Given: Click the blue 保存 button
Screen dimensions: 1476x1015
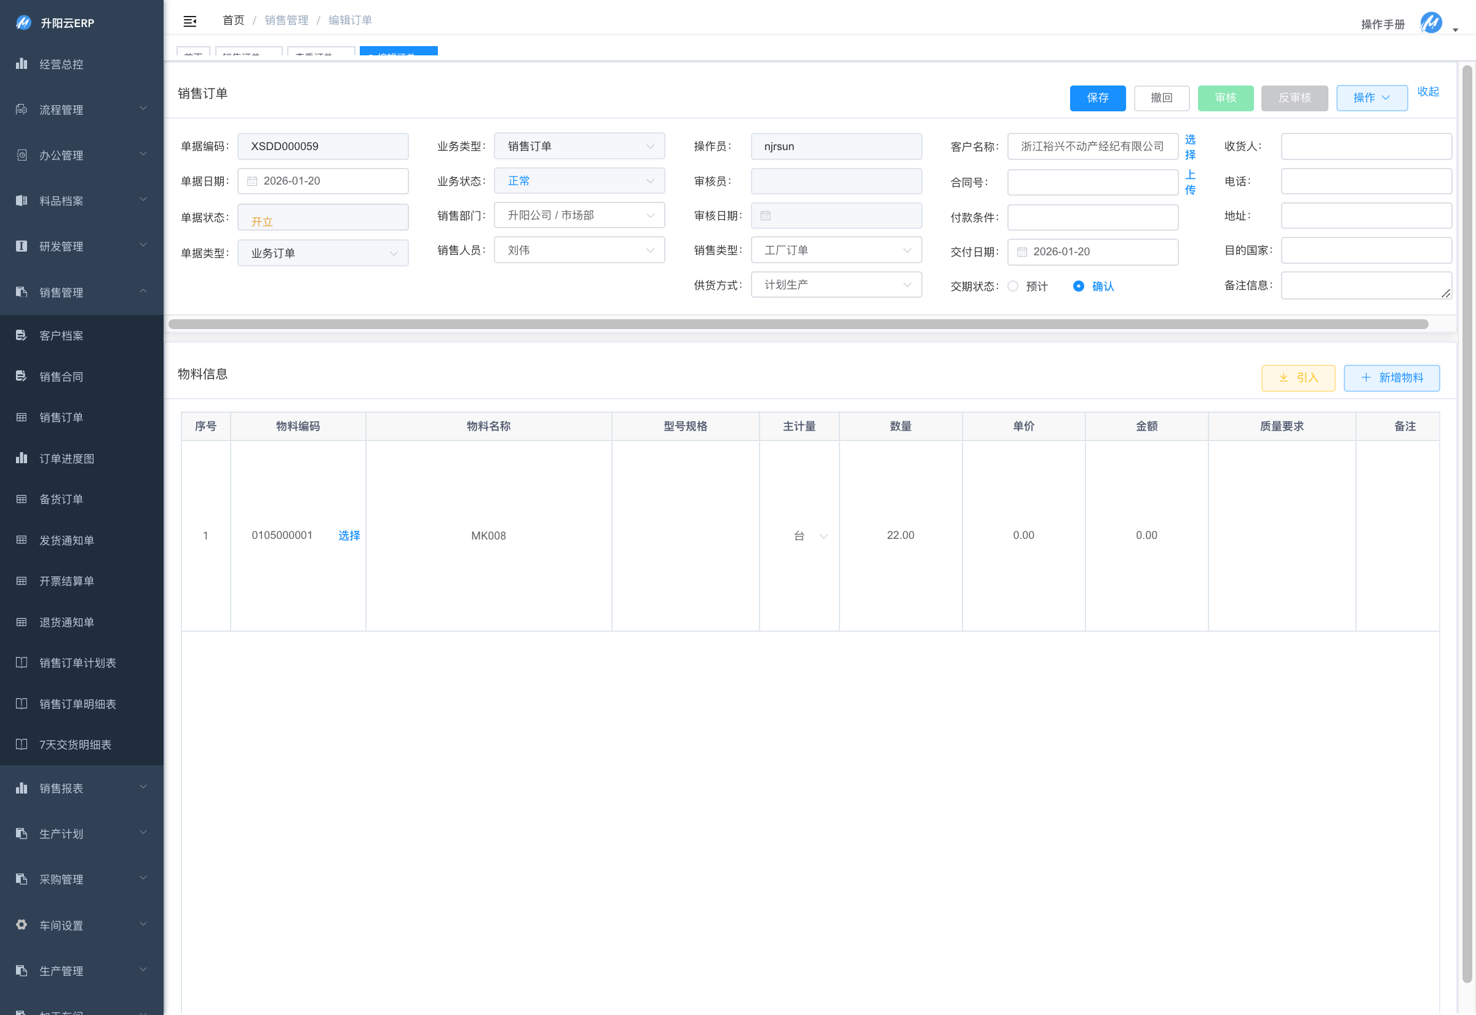Looking at the screenshot, I should point(1097,98).
